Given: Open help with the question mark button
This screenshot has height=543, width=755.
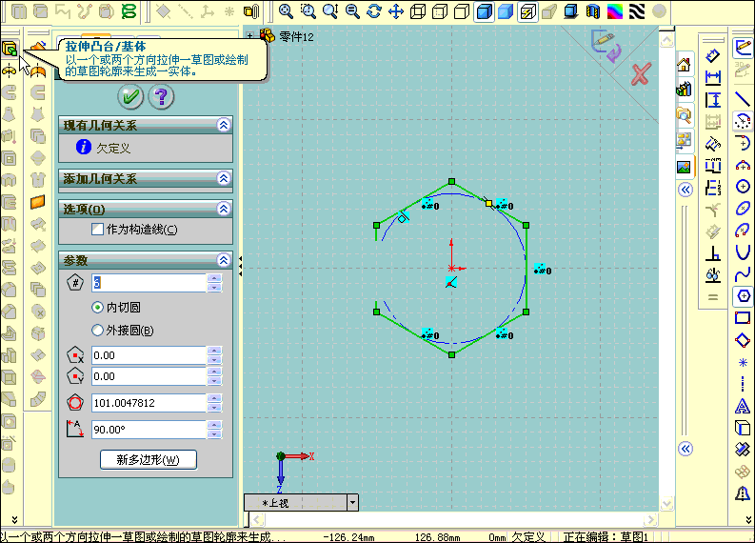Looking at the screenshot, I should pyautogui.click(x=161, y=97).
